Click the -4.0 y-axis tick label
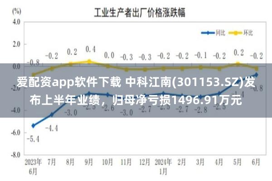272x181 pixels. [x=15, y=110]
